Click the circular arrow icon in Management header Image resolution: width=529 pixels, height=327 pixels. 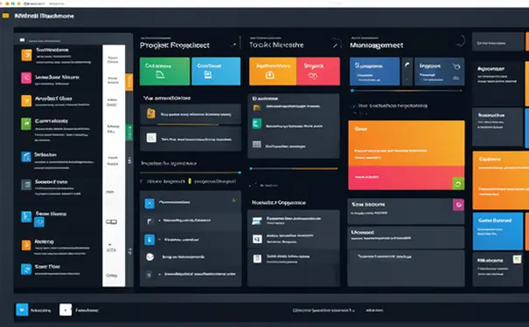point(460,42)
